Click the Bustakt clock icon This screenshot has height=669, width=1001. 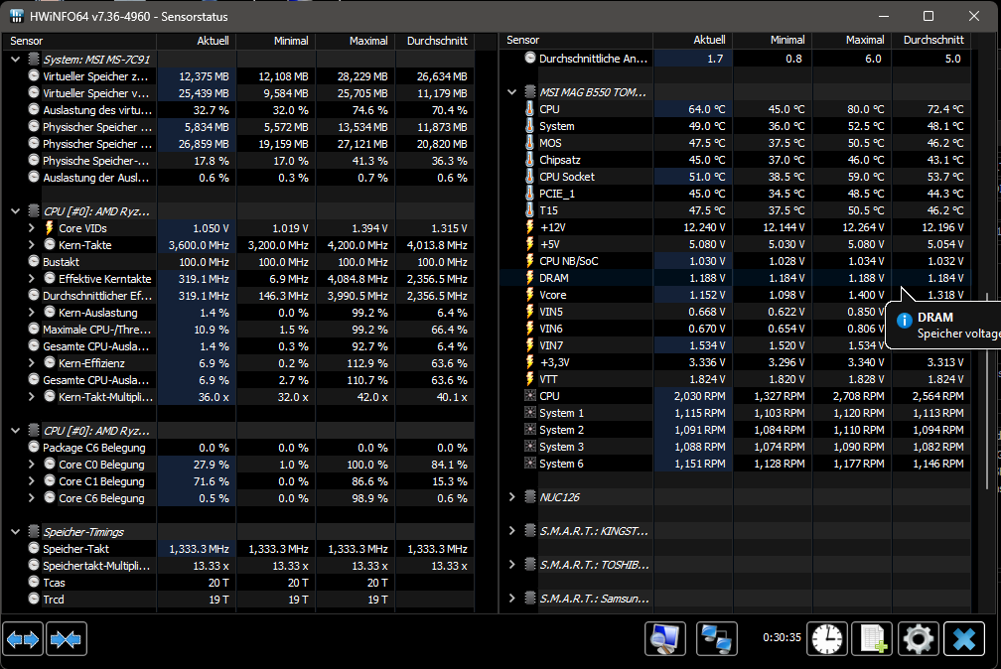(x=34, y=261)
